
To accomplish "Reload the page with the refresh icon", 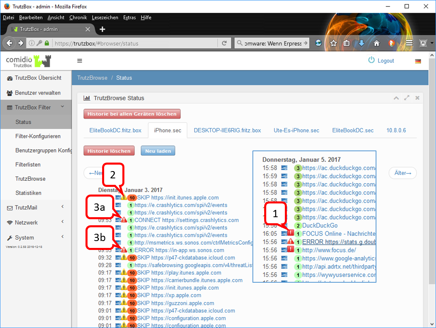I will coord(224,43).
